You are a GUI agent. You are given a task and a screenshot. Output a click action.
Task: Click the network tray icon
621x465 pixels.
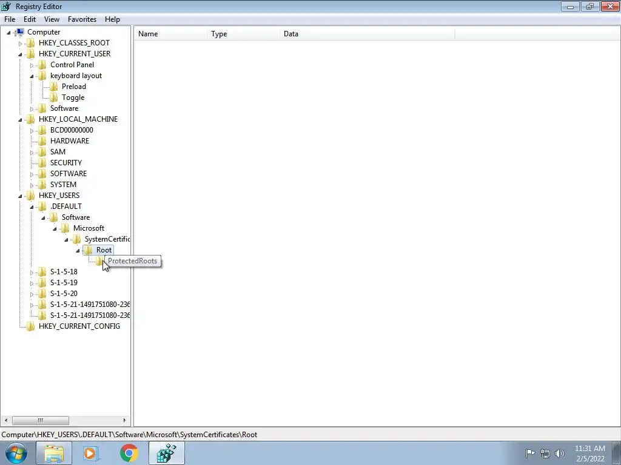(x=545, y=453)
